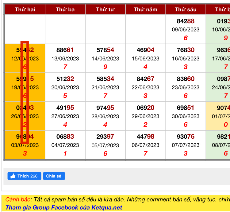Pick the 15/06/2023 result cell 46904
Viewport: 230px width, 212px height.
pos(145,58)
